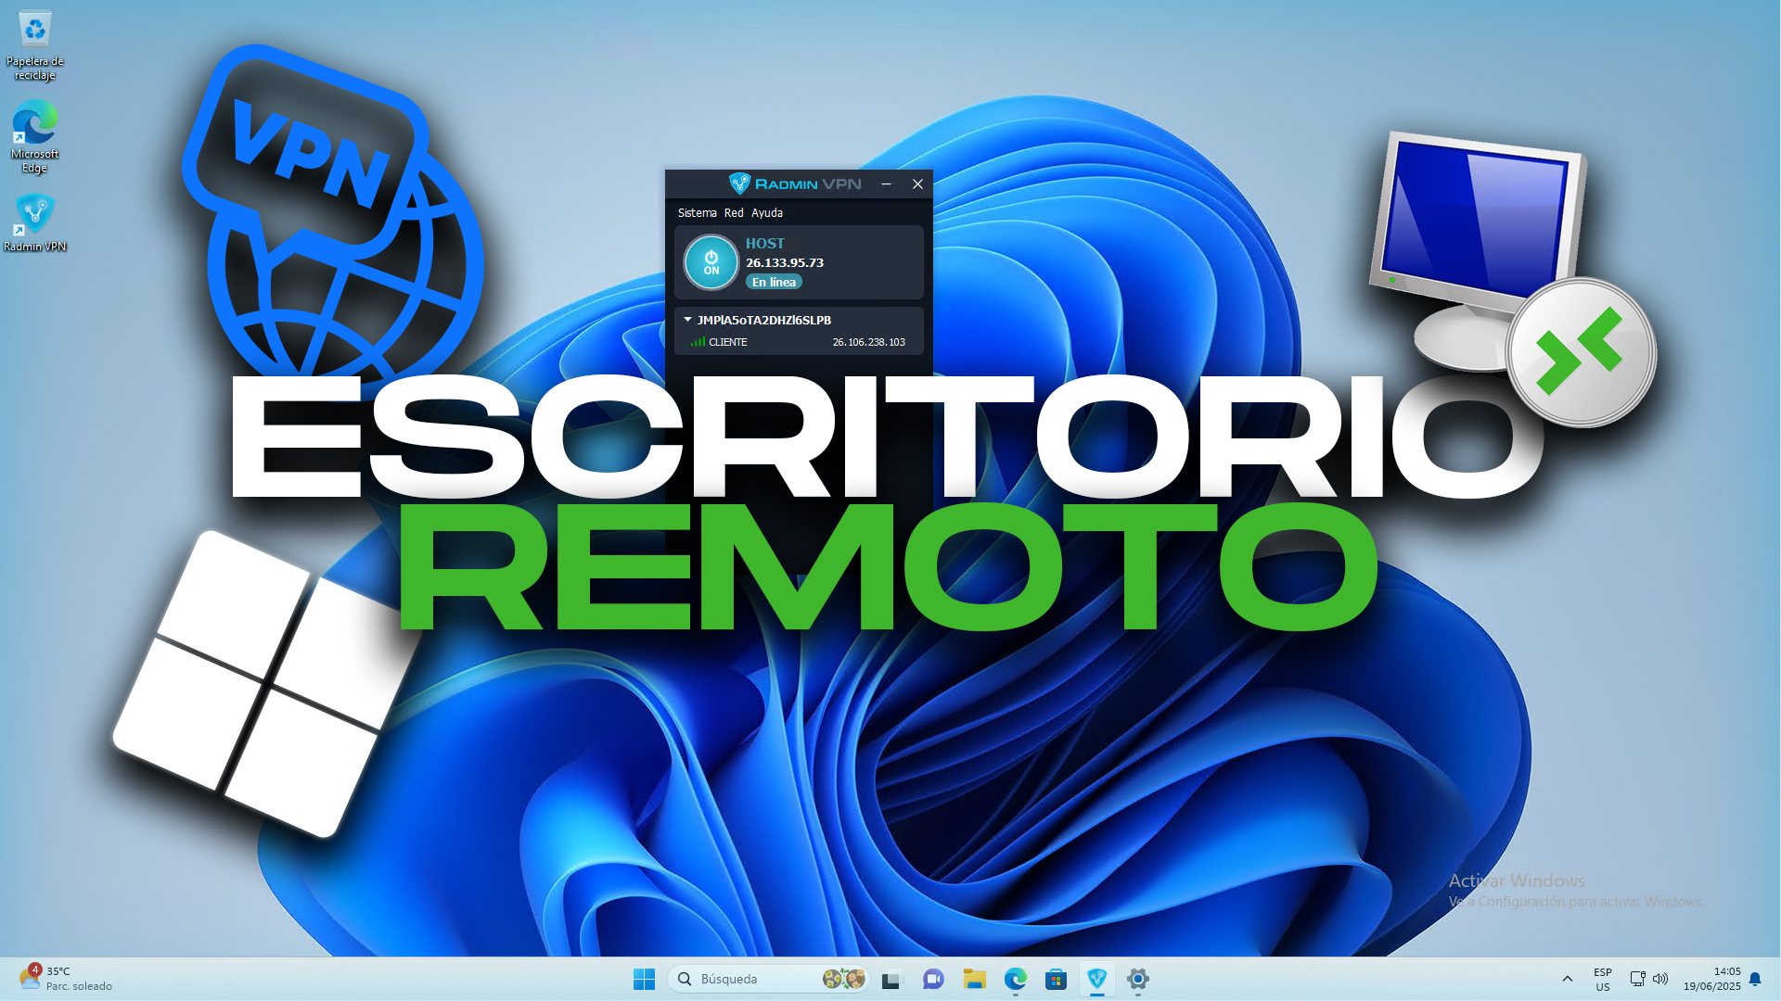
Task: Open Settings from the taskbar gear icon
Action: 1138,979
